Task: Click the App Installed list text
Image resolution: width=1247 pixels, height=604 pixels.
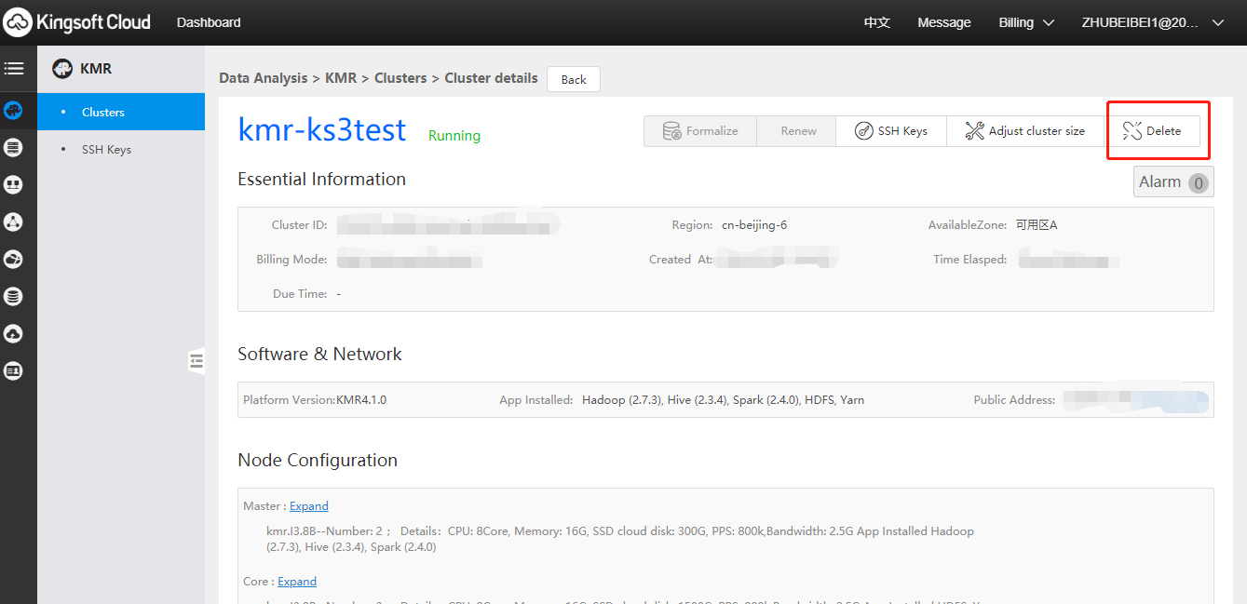Action: (x=723, y=400)
